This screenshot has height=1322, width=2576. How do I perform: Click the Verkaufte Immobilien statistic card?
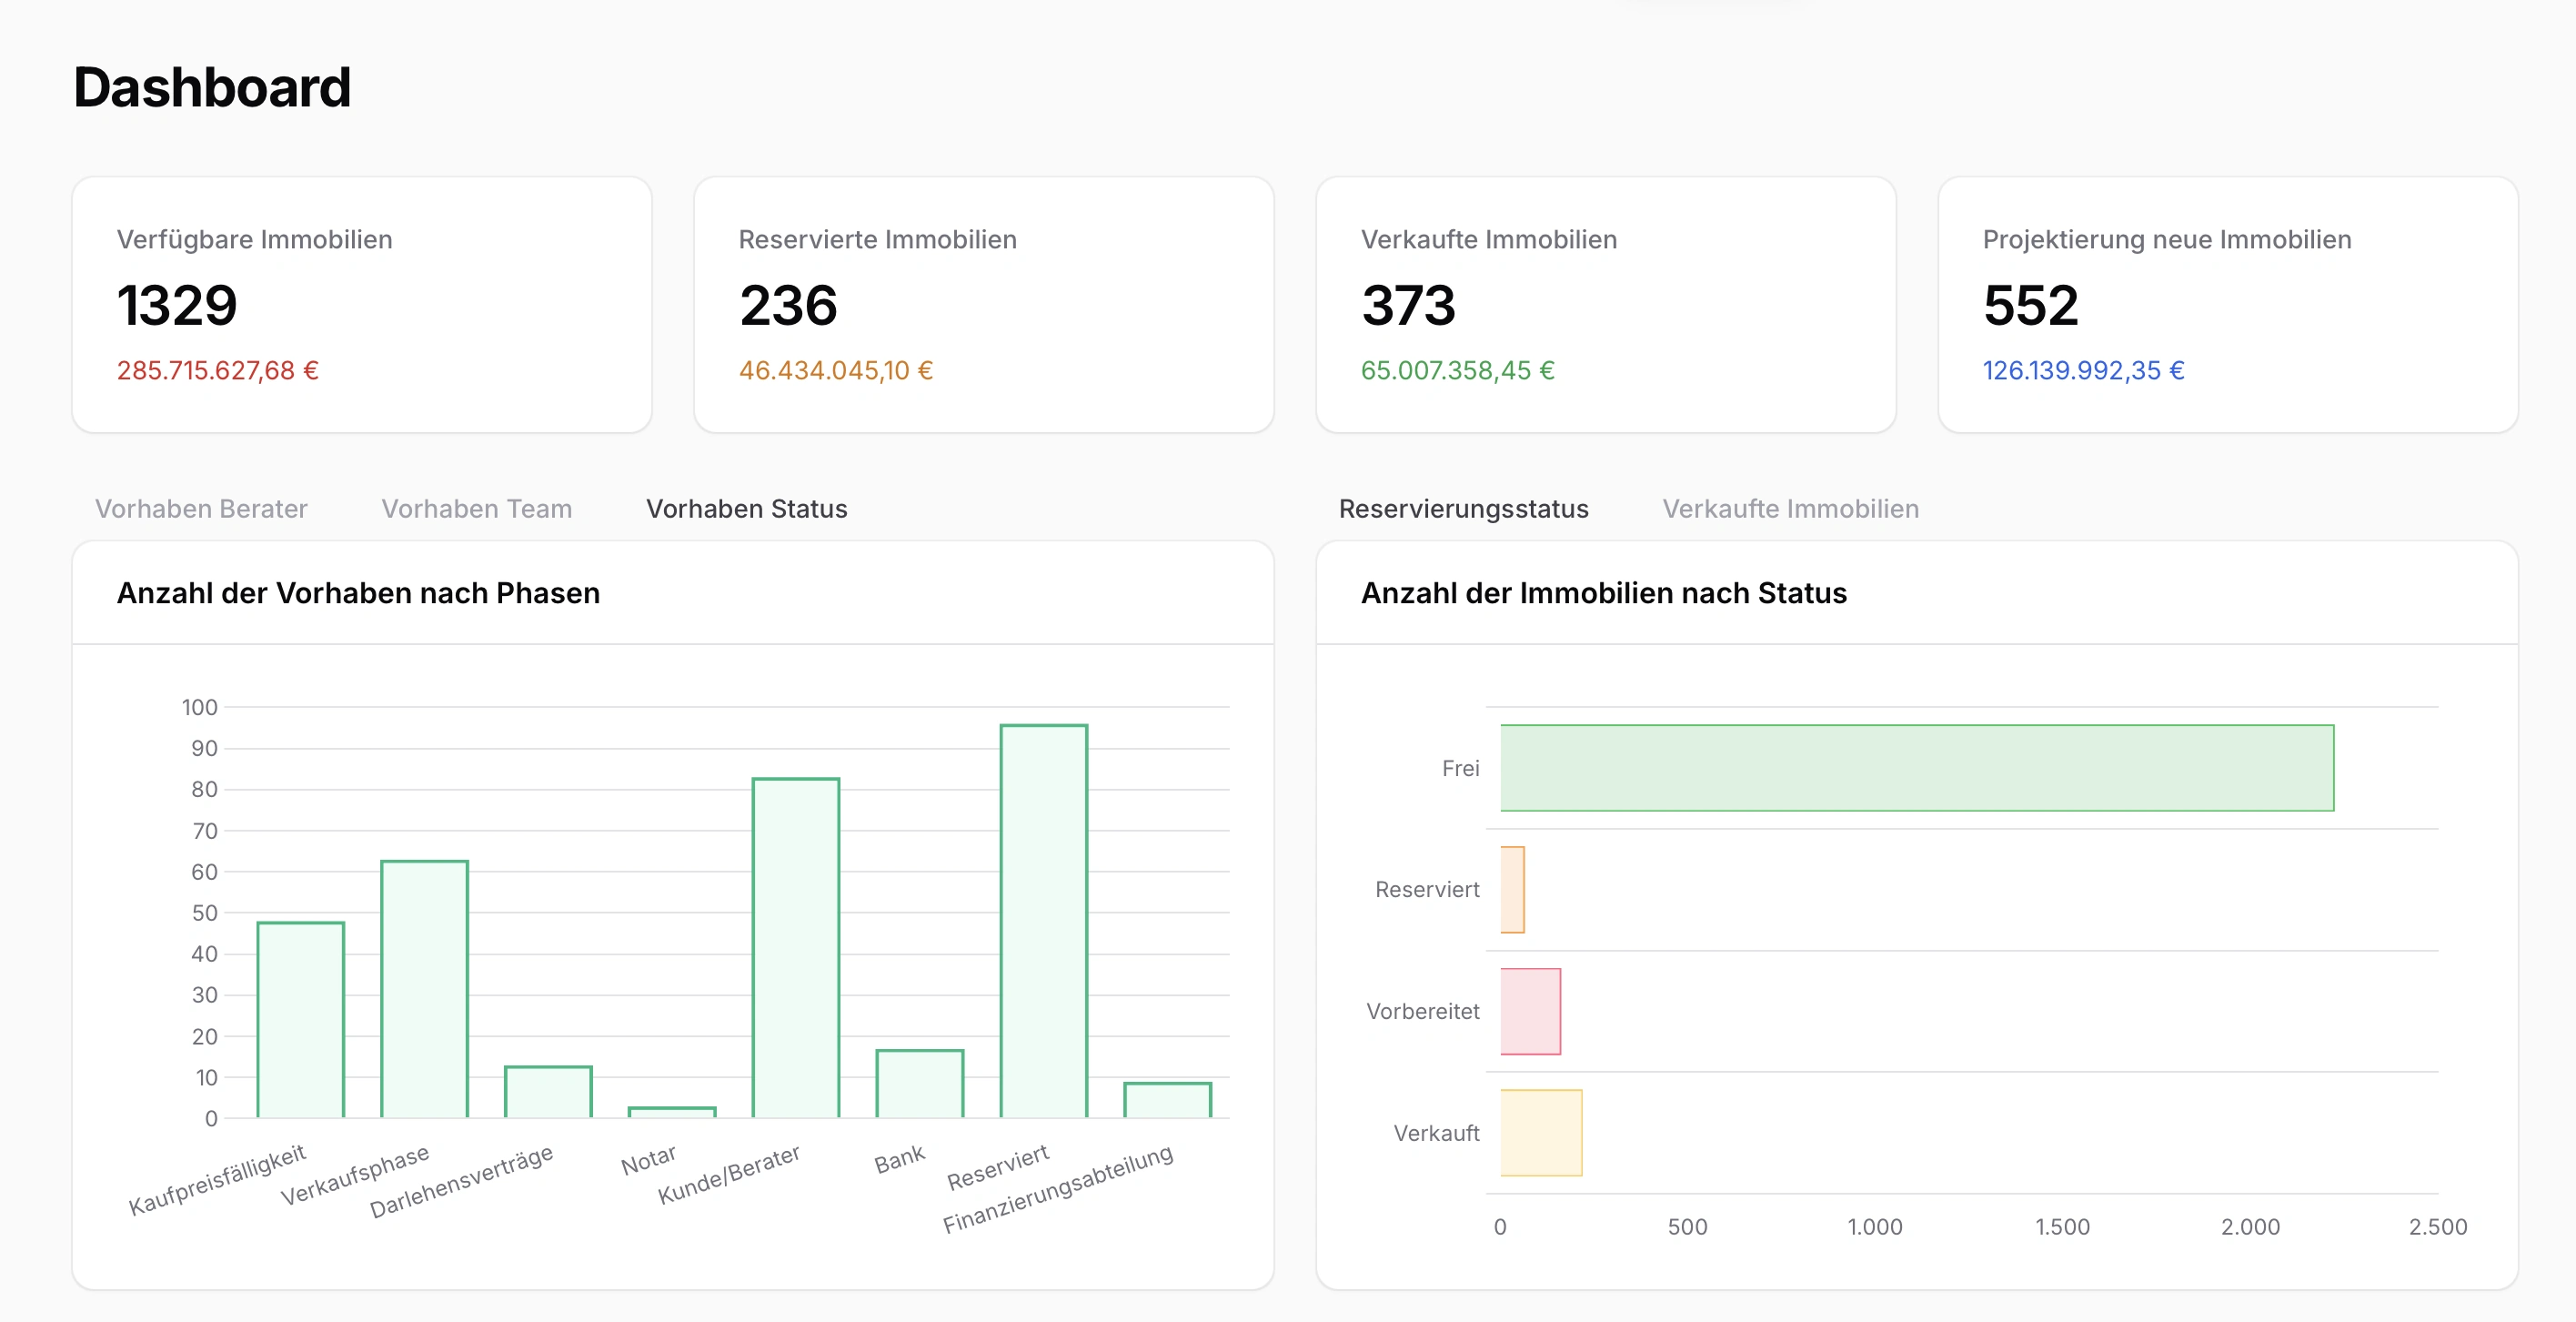(x=1605, y=303)
